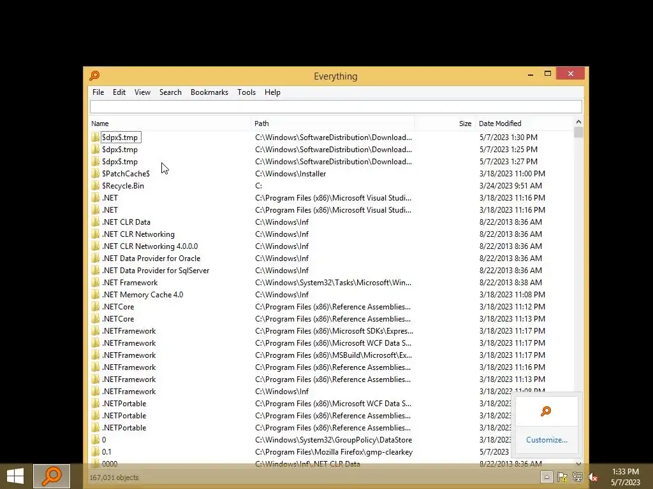Select .NET Data Provider for Oracle folder icon
The height and width of the screenshot is (489, 653).
tap(96, 258)
